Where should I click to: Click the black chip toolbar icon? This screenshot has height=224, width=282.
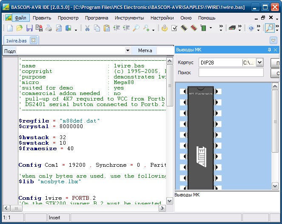[x=184, y=28]
